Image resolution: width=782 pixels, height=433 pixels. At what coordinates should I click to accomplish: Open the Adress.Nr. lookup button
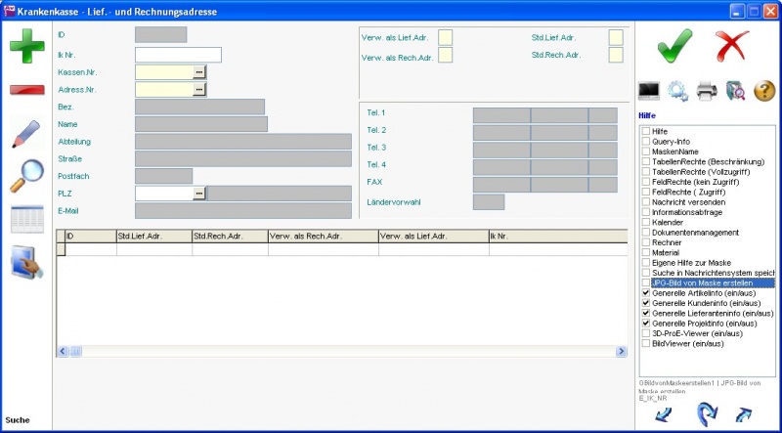pyautogui.click(x=199, y=89)
